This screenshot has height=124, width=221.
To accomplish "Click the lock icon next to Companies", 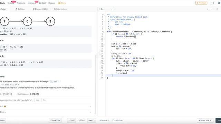I will [5, 106].
